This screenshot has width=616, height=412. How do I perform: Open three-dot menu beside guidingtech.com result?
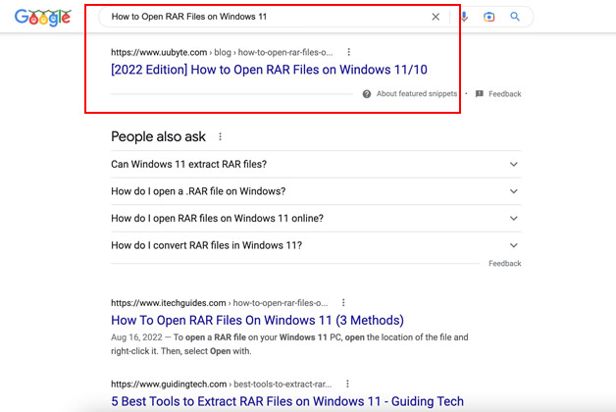pyautogui.click(x=347, y=384)
